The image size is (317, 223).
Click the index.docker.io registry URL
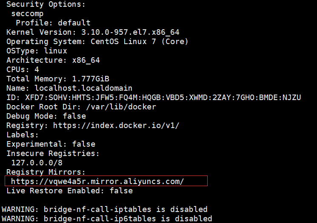pyautogui.click(x=116, y=125)
